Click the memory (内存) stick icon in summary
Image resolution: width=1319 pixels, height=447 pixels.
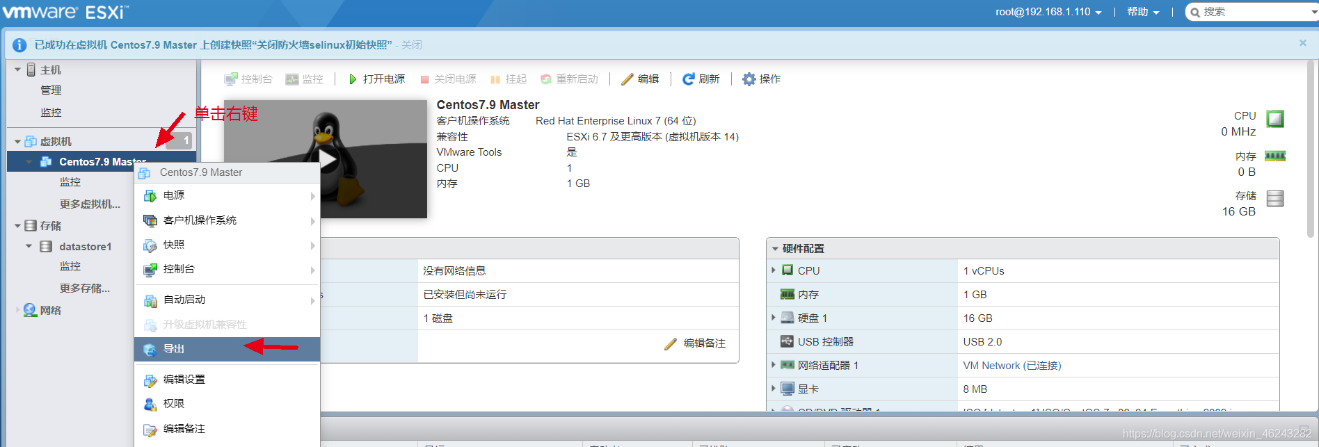[1275, 156]
